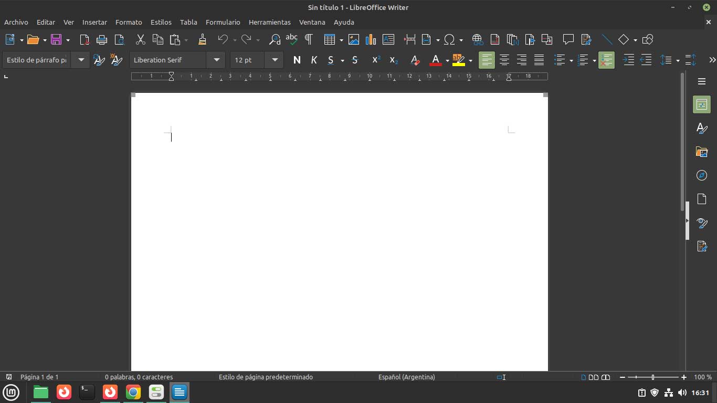Click the Print icon

coord(102,39)
